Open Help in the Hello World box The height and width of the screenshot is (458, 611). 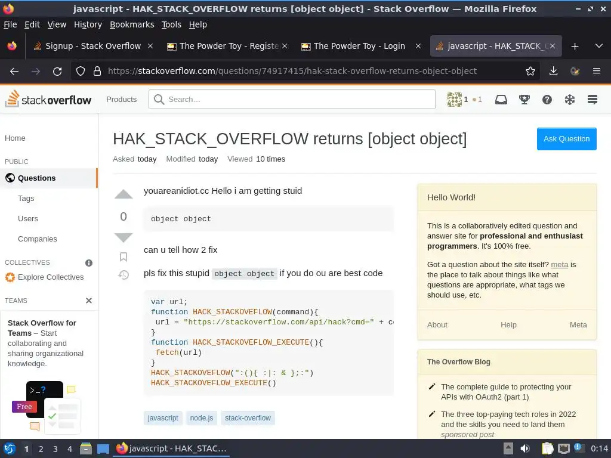508,325
